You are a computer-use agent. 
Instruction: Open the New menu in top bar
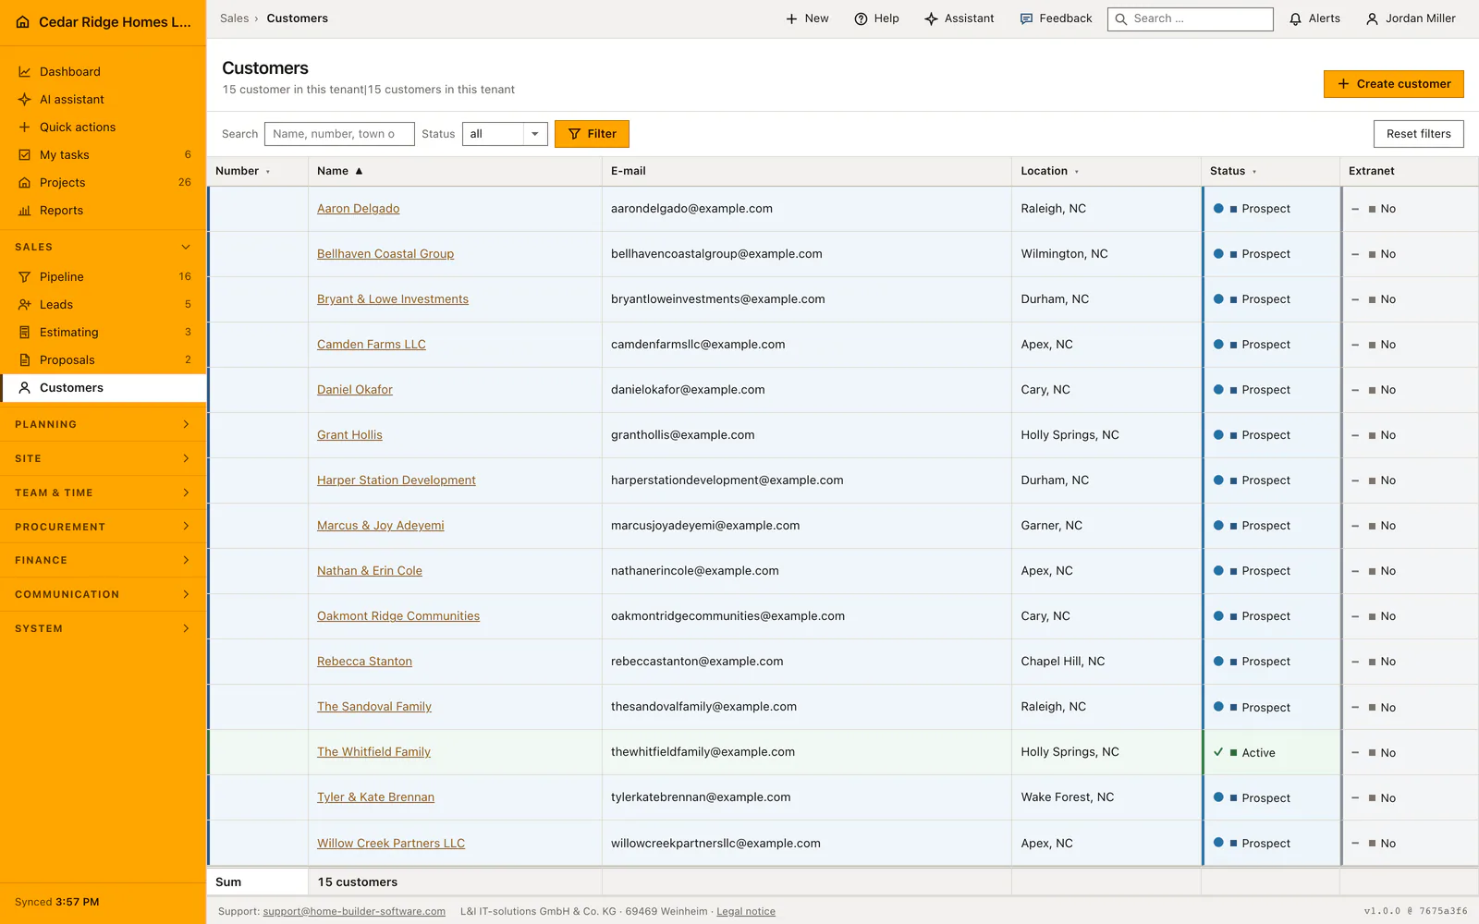click(x=807, y=18)
